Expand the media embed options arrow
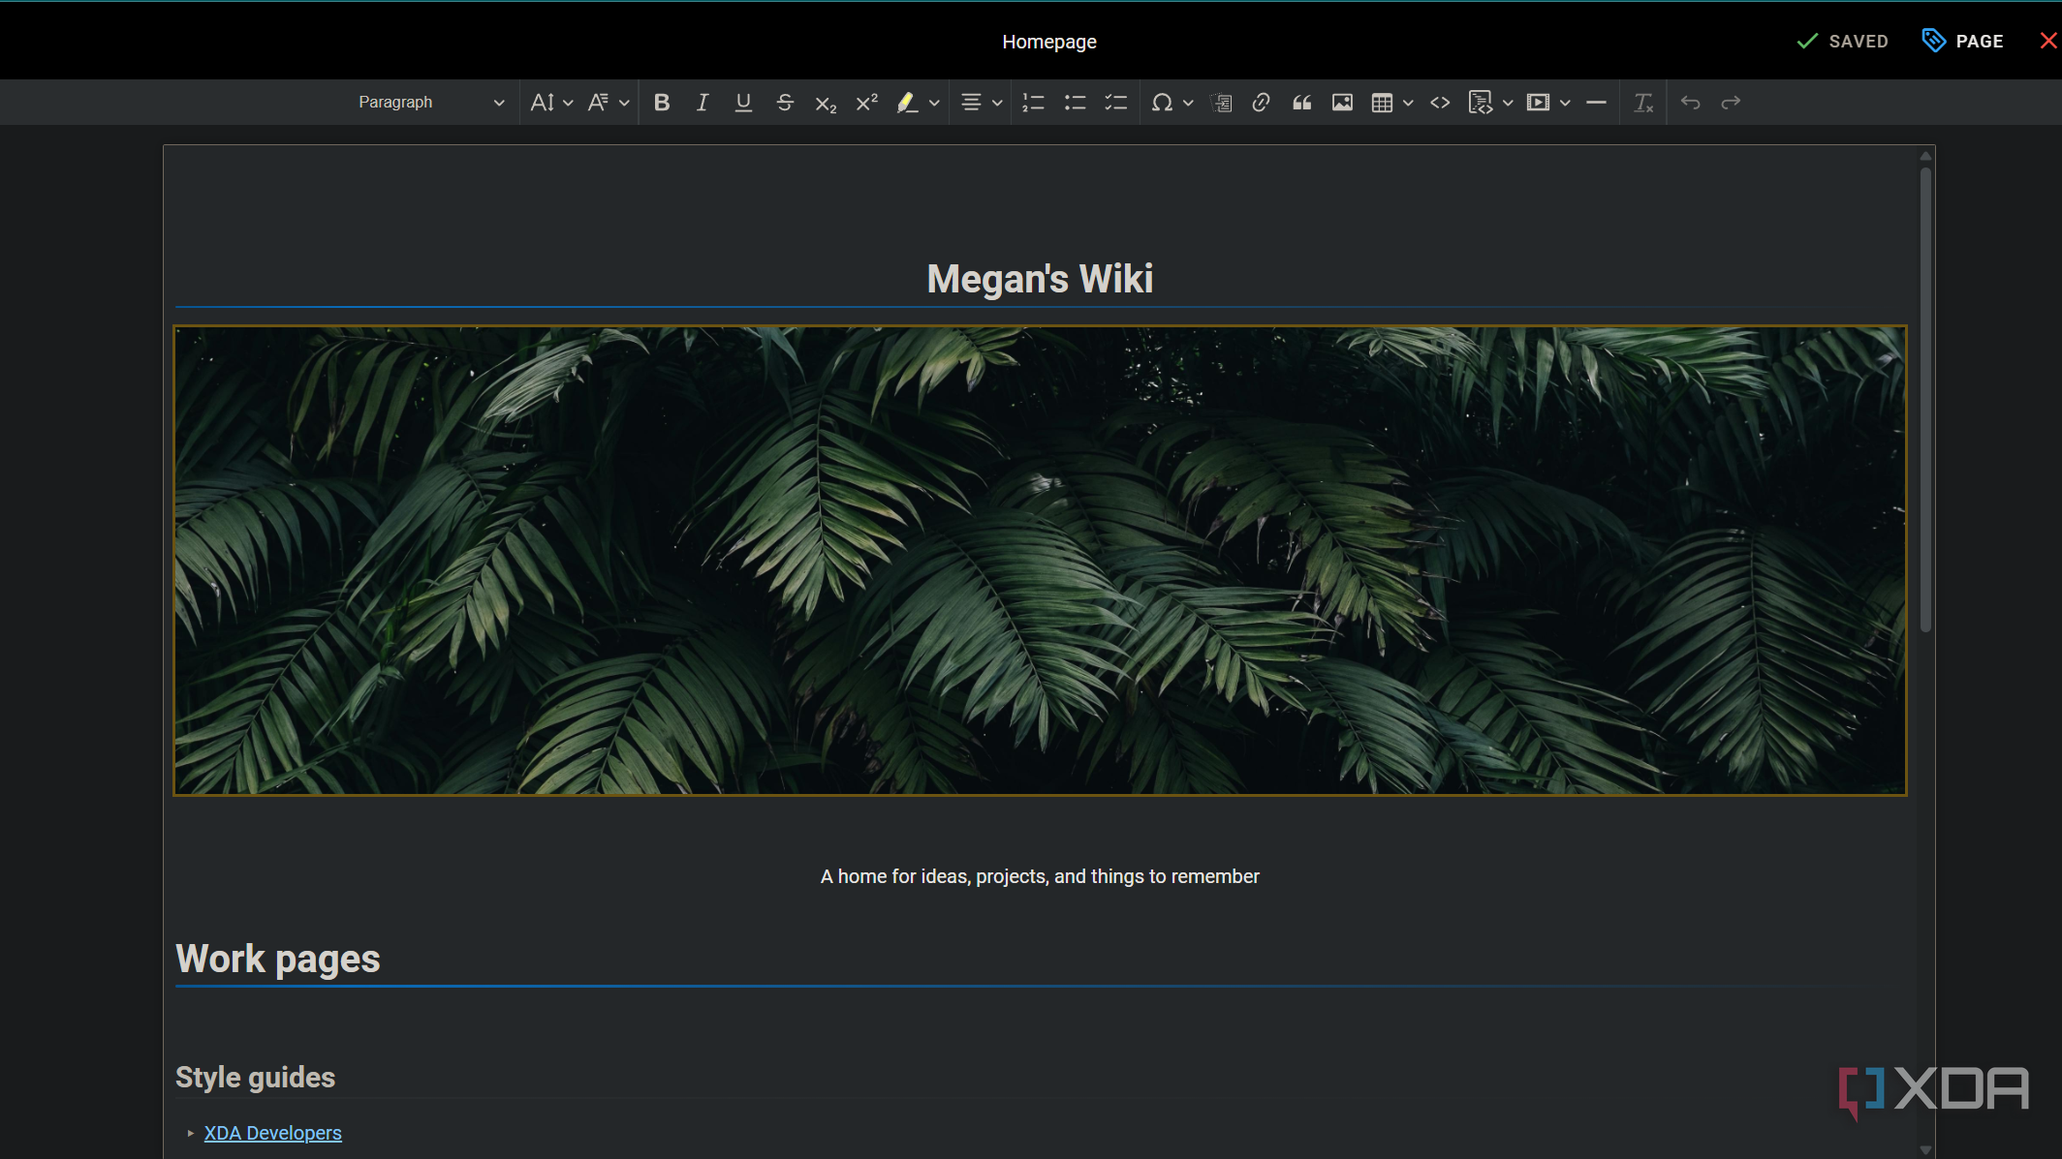The width and height of the screenshot is (2062, 1159). pos(1565,103)
